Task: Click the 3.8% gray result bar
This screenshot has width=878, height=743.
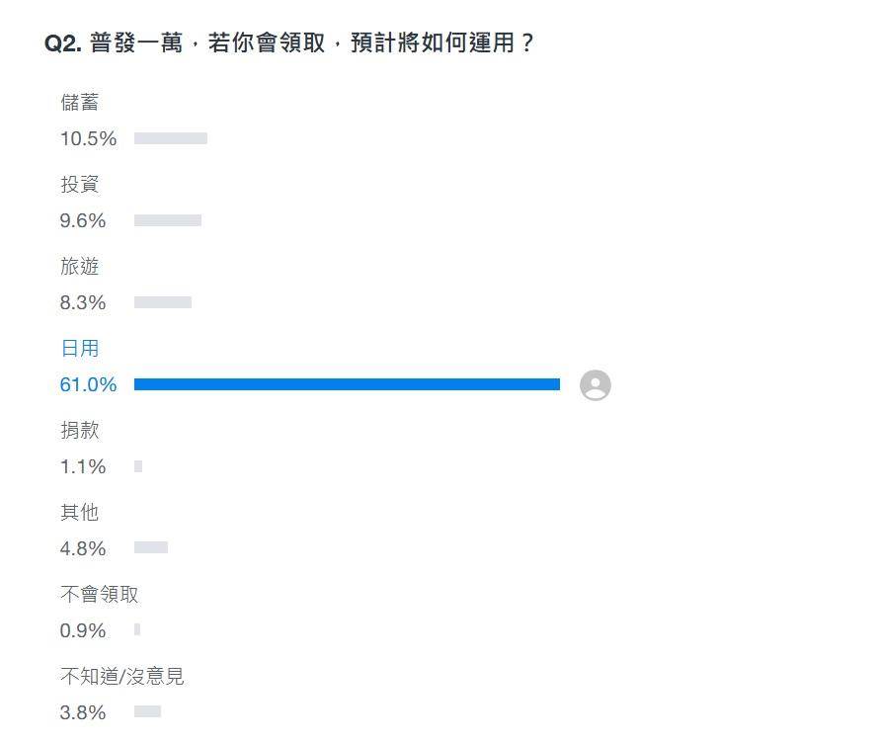Action: (x=148, y=711)
